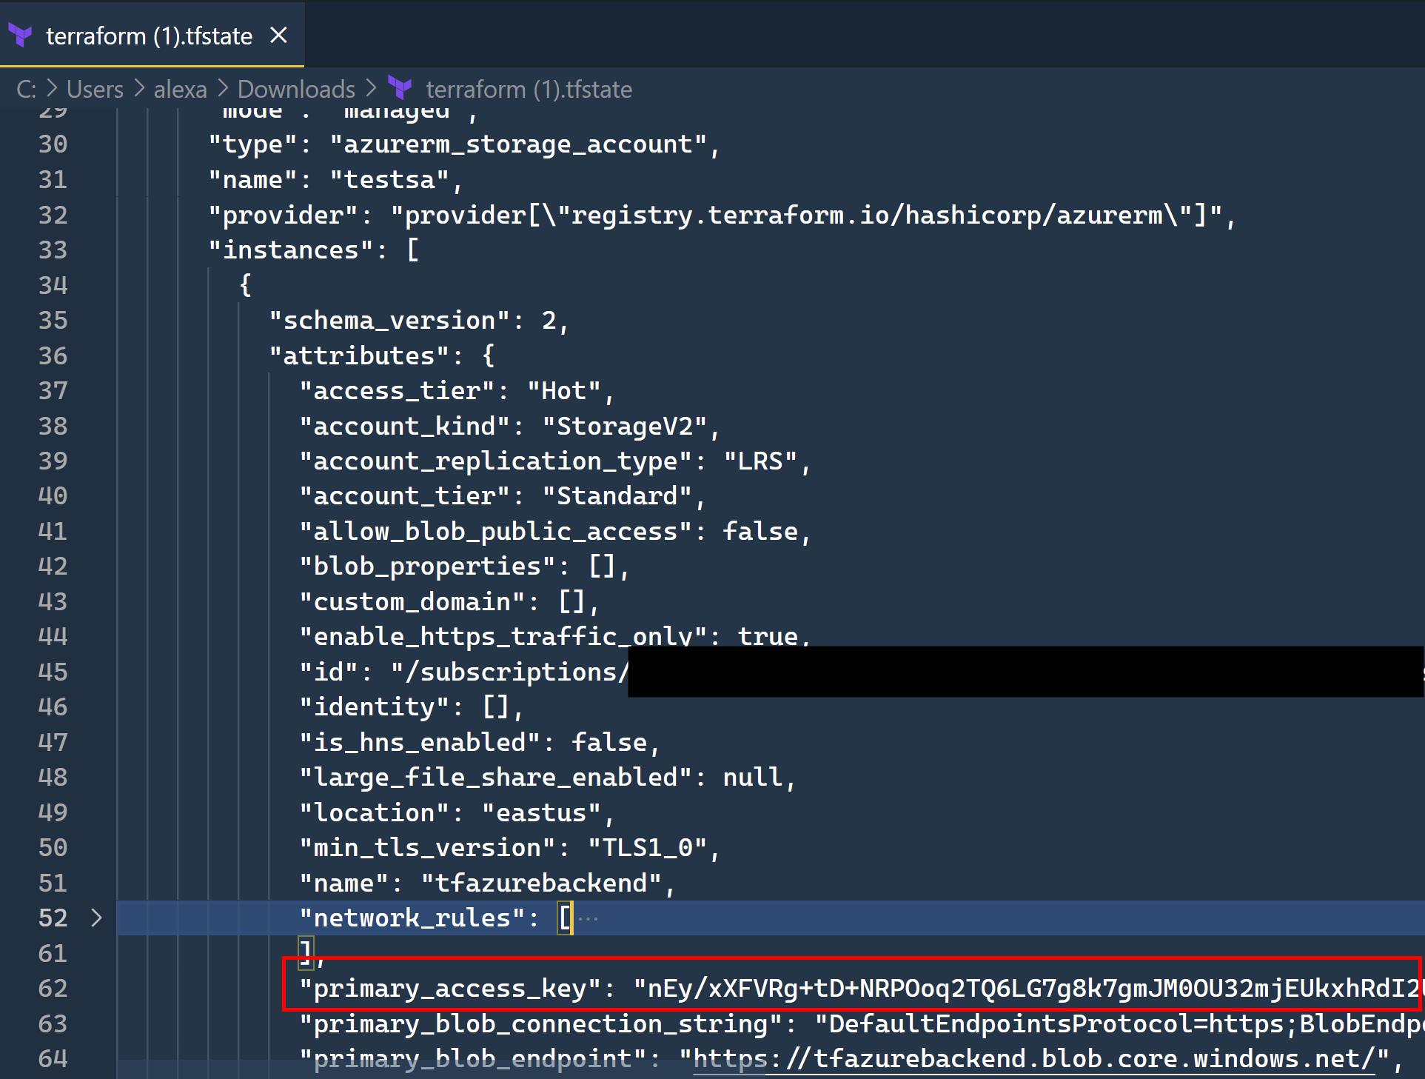Expand the folded network_rules array content
The width and height of the screenshot is (1425, 1079).
click(587, 918)
